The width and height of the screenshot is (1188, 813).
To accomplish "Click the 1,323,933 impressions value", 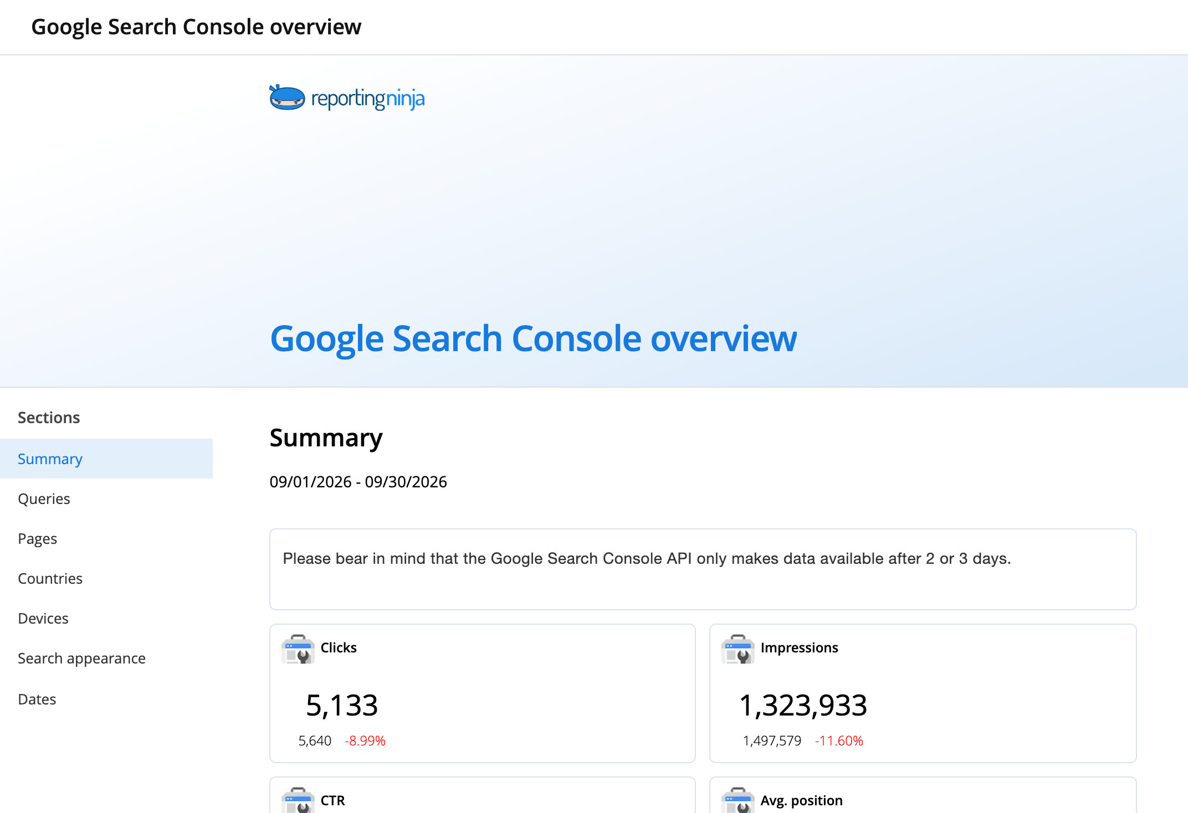I will coord(803,706).
